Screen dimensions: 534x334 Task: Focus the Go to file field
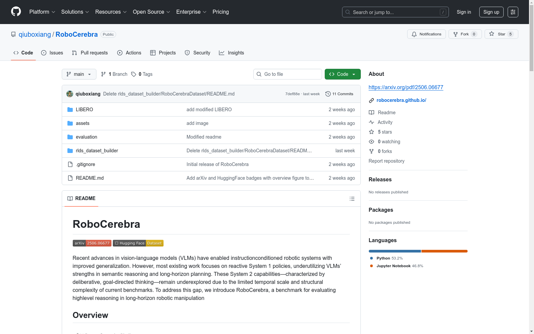[x=288, y=74]
